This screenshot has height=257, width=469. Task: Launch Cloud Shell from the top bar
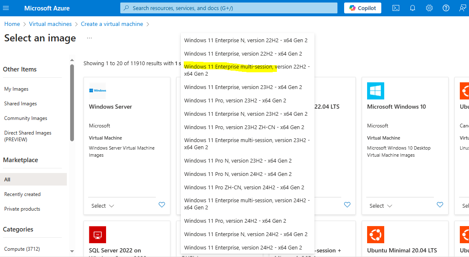[x=396, y=8]
